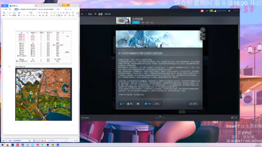Viewport: 262px width, 147px height.
Task: Toggle Italic formatting in WPS
Action: pyautogui.click(x=22, y=15)
